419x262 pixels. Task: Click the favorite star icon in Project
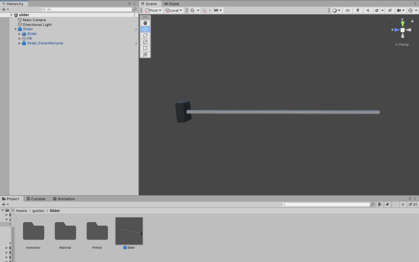click(x=403, y=204)
